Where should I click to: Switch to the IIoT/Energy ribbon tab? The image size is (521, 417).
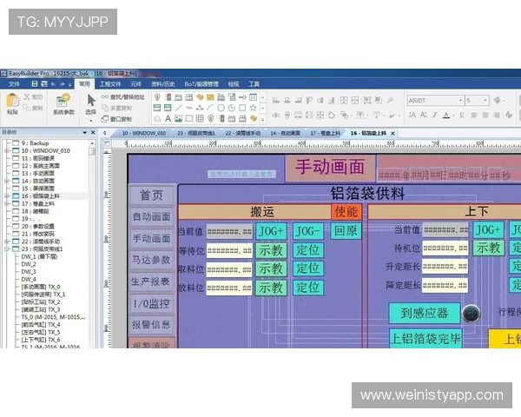203,83
